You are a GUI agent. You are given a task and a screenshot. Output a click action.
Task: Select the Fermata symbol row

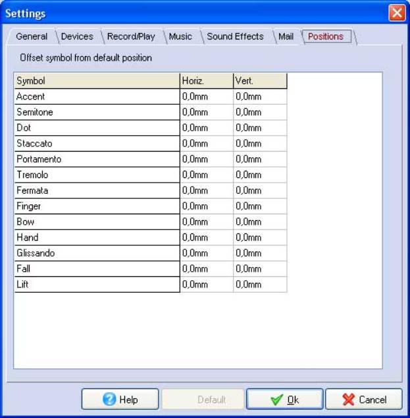97,191
